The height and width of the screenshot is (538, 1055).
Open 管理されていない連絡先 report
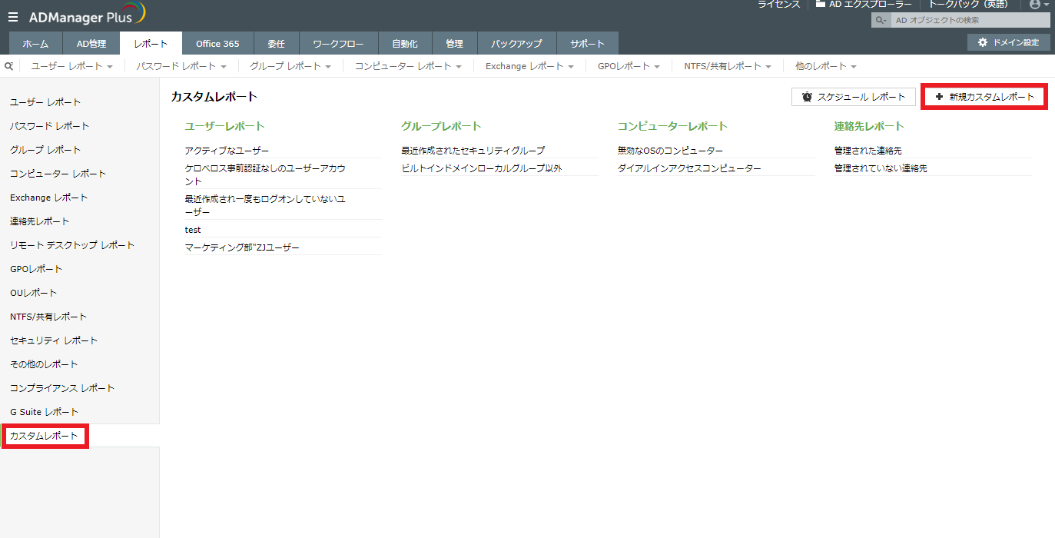(x=881, y=168)
